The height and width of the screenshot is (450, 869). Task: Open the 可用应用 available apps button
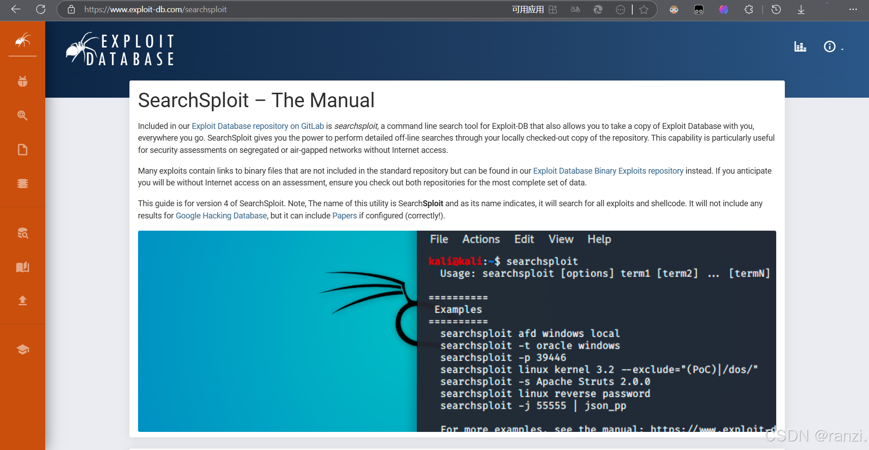click(x=535, y=9)
